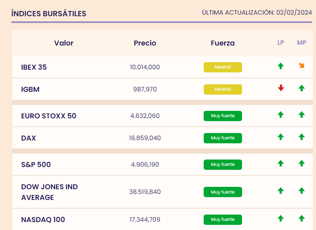
Task: Click EURO STOXX 50 LP up arrow
Action: [281, 115]
